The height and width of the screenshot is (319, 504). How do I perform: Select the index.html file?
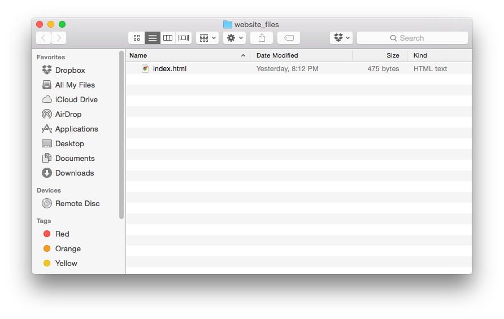tap(169, 69)
